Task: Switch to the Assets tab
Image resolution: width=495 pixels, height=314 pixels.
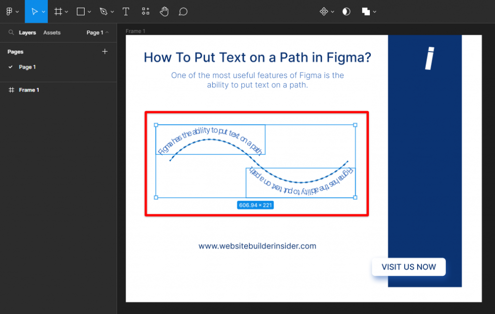Action: [52, 32]
